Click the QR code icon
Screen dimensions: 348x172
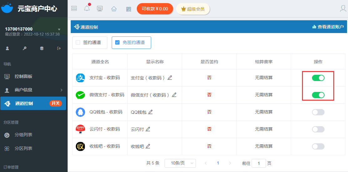pos(129,9)
